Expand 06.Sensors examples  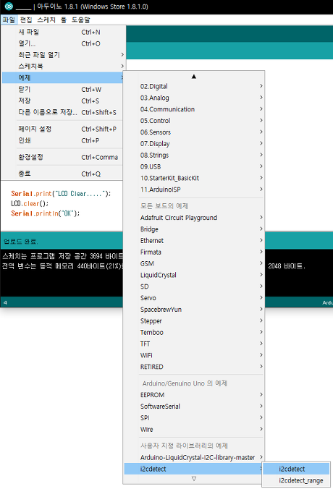coord(194,132)
